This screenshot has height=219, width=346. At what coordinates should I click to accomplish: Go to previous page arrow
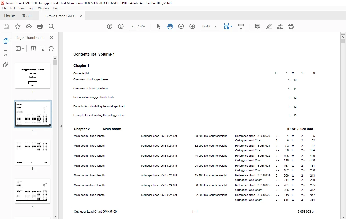[110, 26]
